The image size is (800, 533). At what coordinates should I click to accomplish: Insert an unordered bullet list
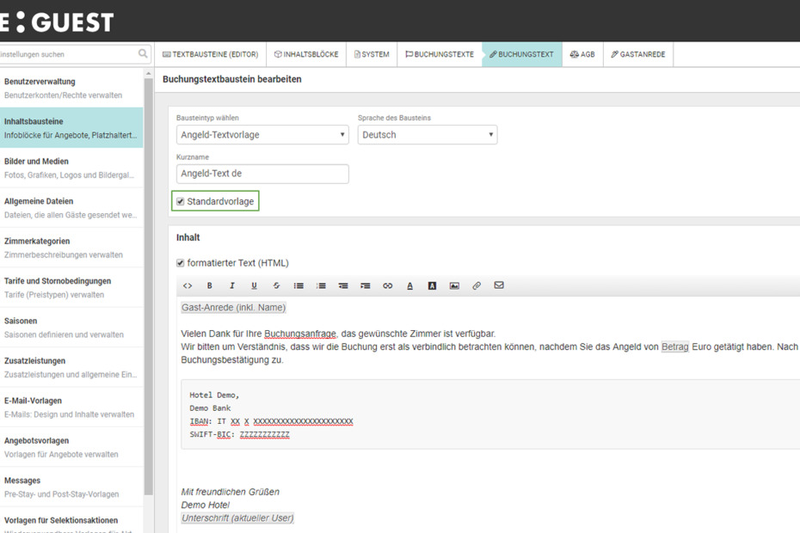pyautogui.click(x=298, y=285)
